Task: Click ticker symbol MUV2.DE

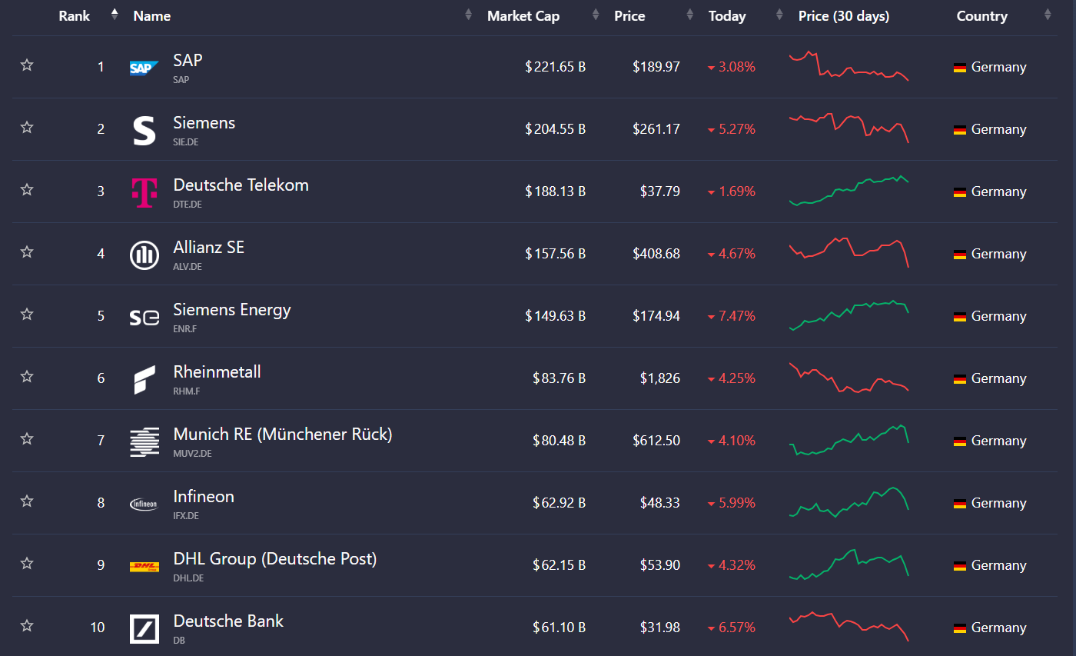Action: pyautogui.click(x=193, y=454)
